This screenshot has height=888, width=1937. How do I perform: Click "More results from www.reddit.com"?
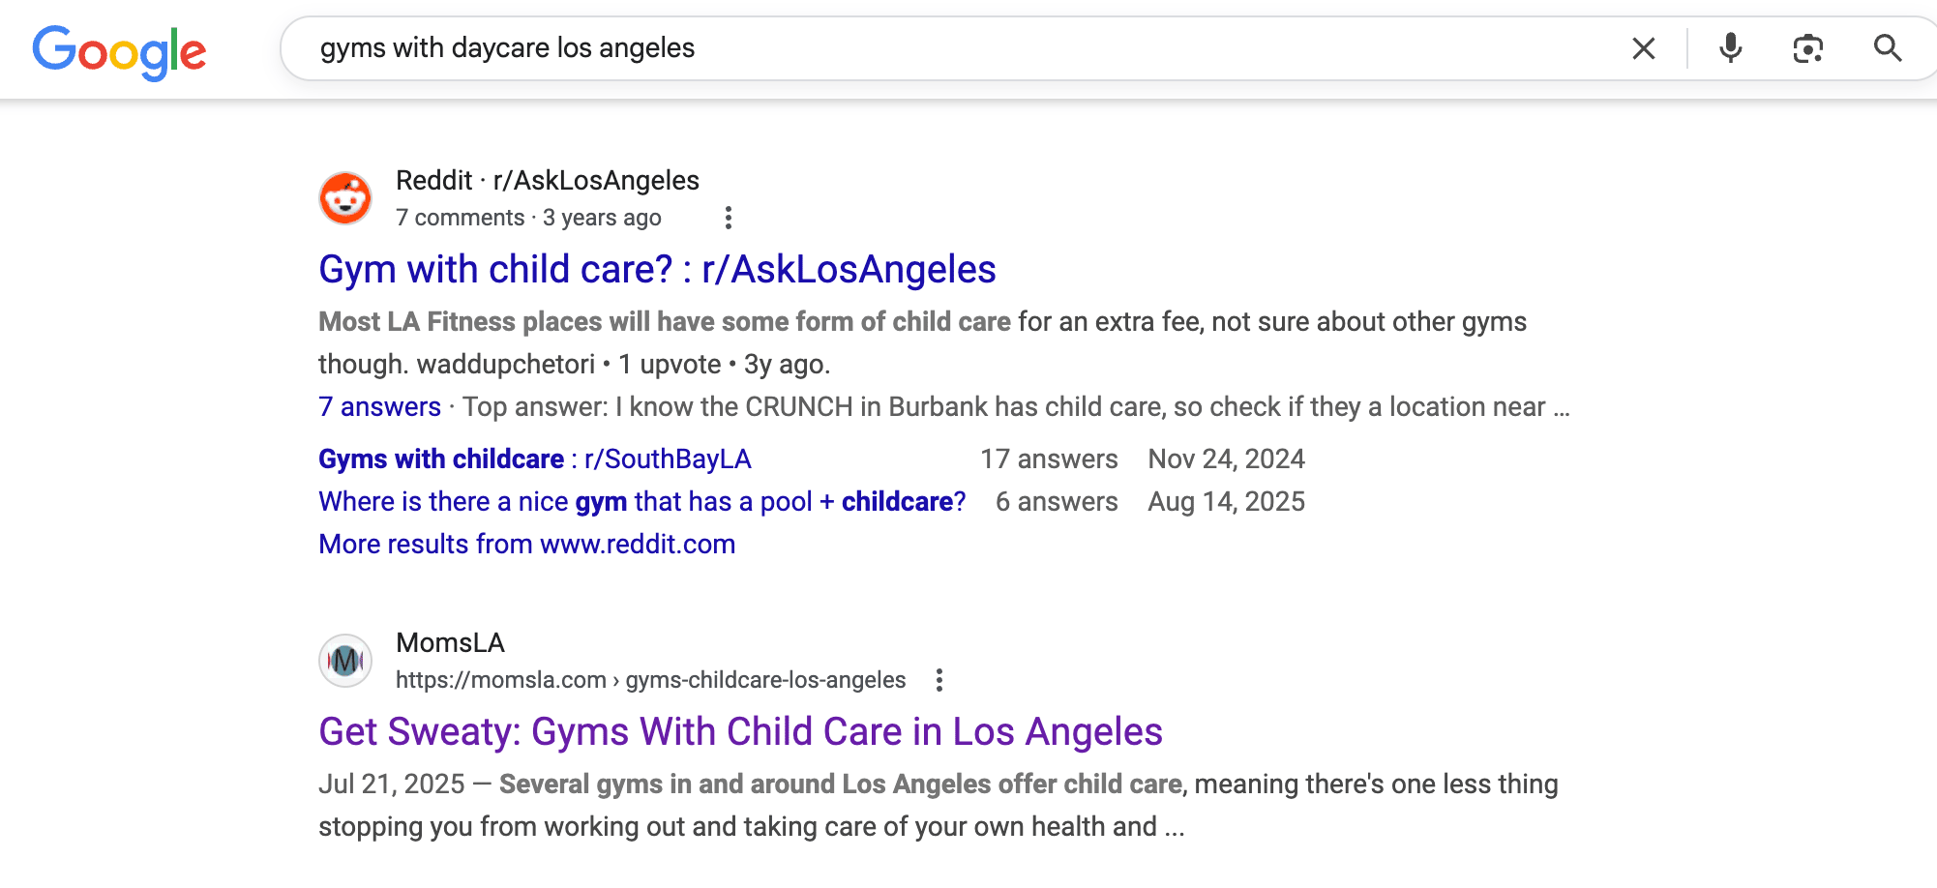(526, 545)
